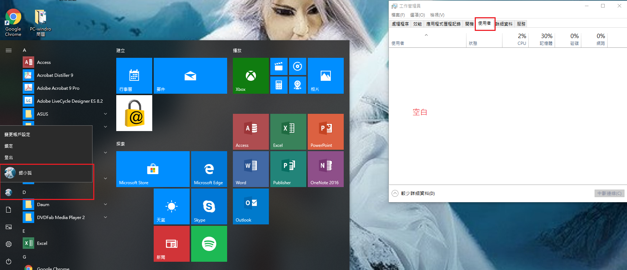The image size is (627, 270).
Task: Switch to 詳細資料 tab
Action: (x=504, y=24)
